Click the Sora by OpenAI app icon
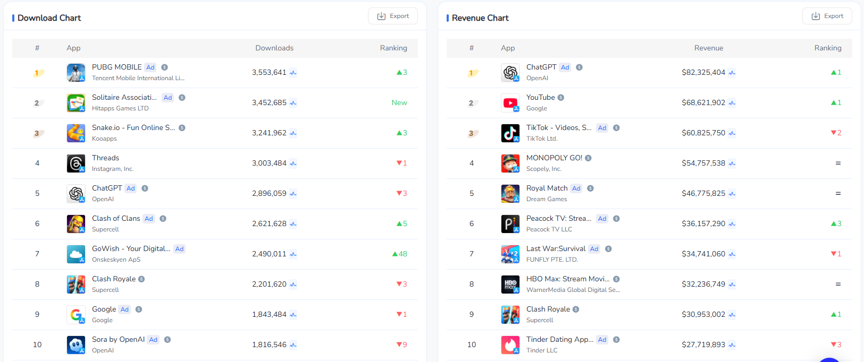 (76, 345)
